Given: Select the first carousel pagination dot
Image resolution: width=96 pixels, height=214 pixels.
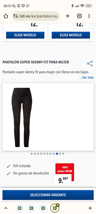Looking at the screenshot, I should pos(31,154).
